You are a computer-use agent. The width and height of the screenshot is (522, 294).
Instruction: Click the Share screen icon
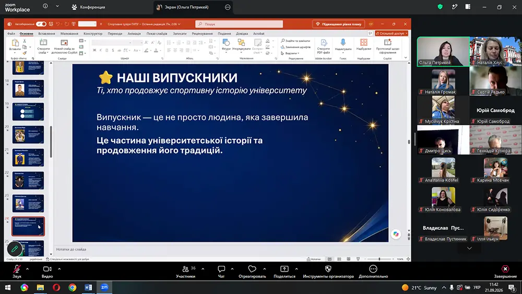click(x=284, y=269)
